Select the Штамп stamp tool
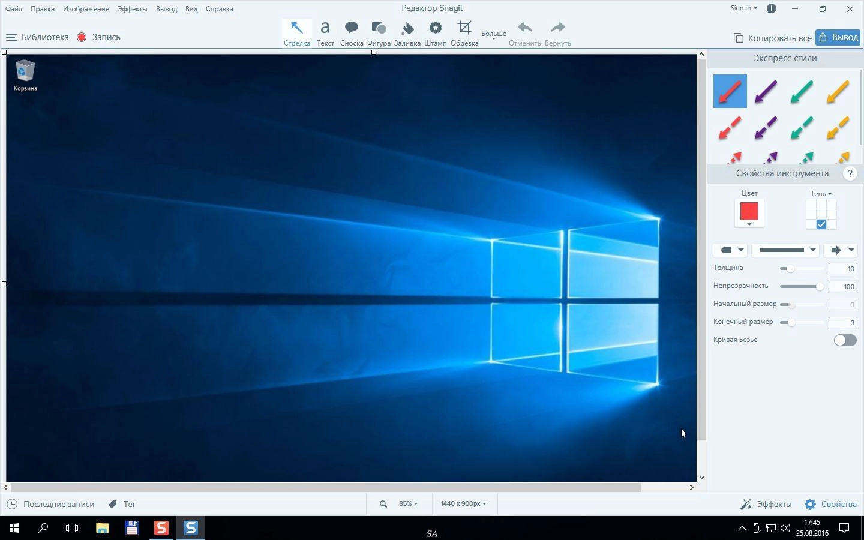 (435, 33)
